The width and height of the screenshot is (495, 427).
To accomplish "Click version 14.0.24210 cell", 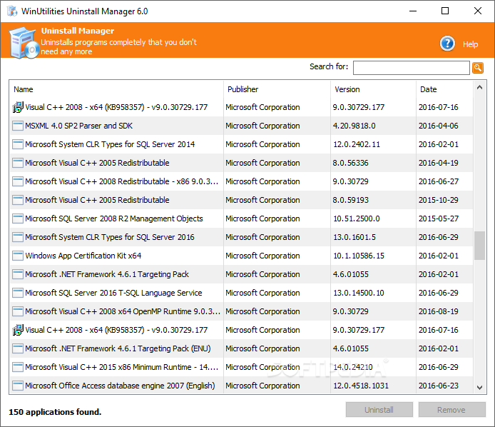I will (352, 367).
